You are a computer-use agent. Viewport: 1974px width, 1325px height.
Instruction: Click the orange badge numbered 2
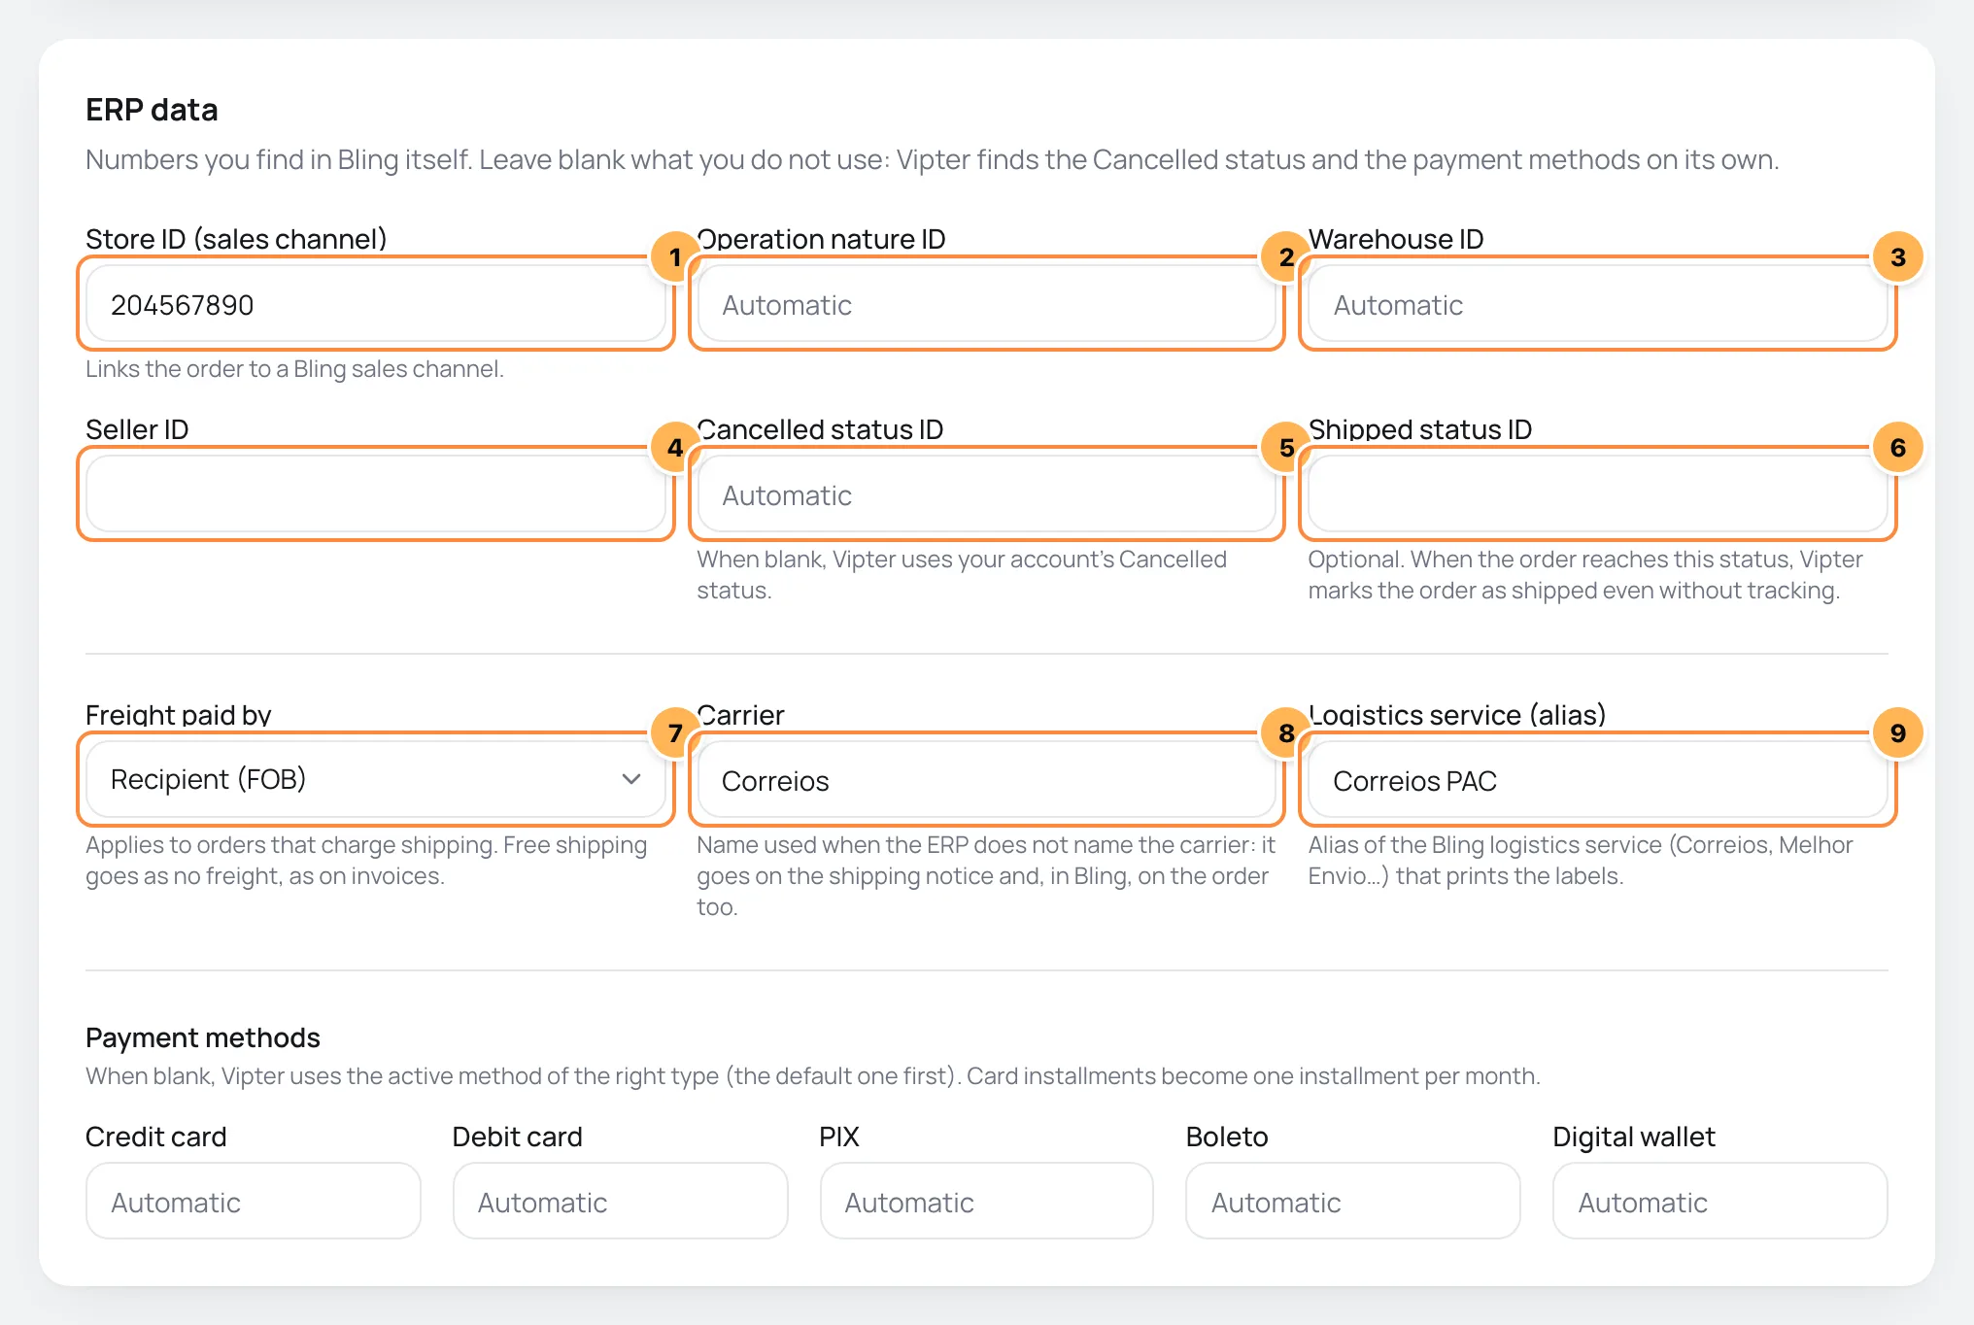coord(1286,257)
